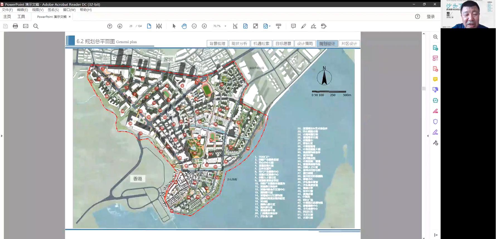This screenshot has width=496, height=239.
Task: Click the vertical scrollbar thumb of document
Action: tap(424, 88)
